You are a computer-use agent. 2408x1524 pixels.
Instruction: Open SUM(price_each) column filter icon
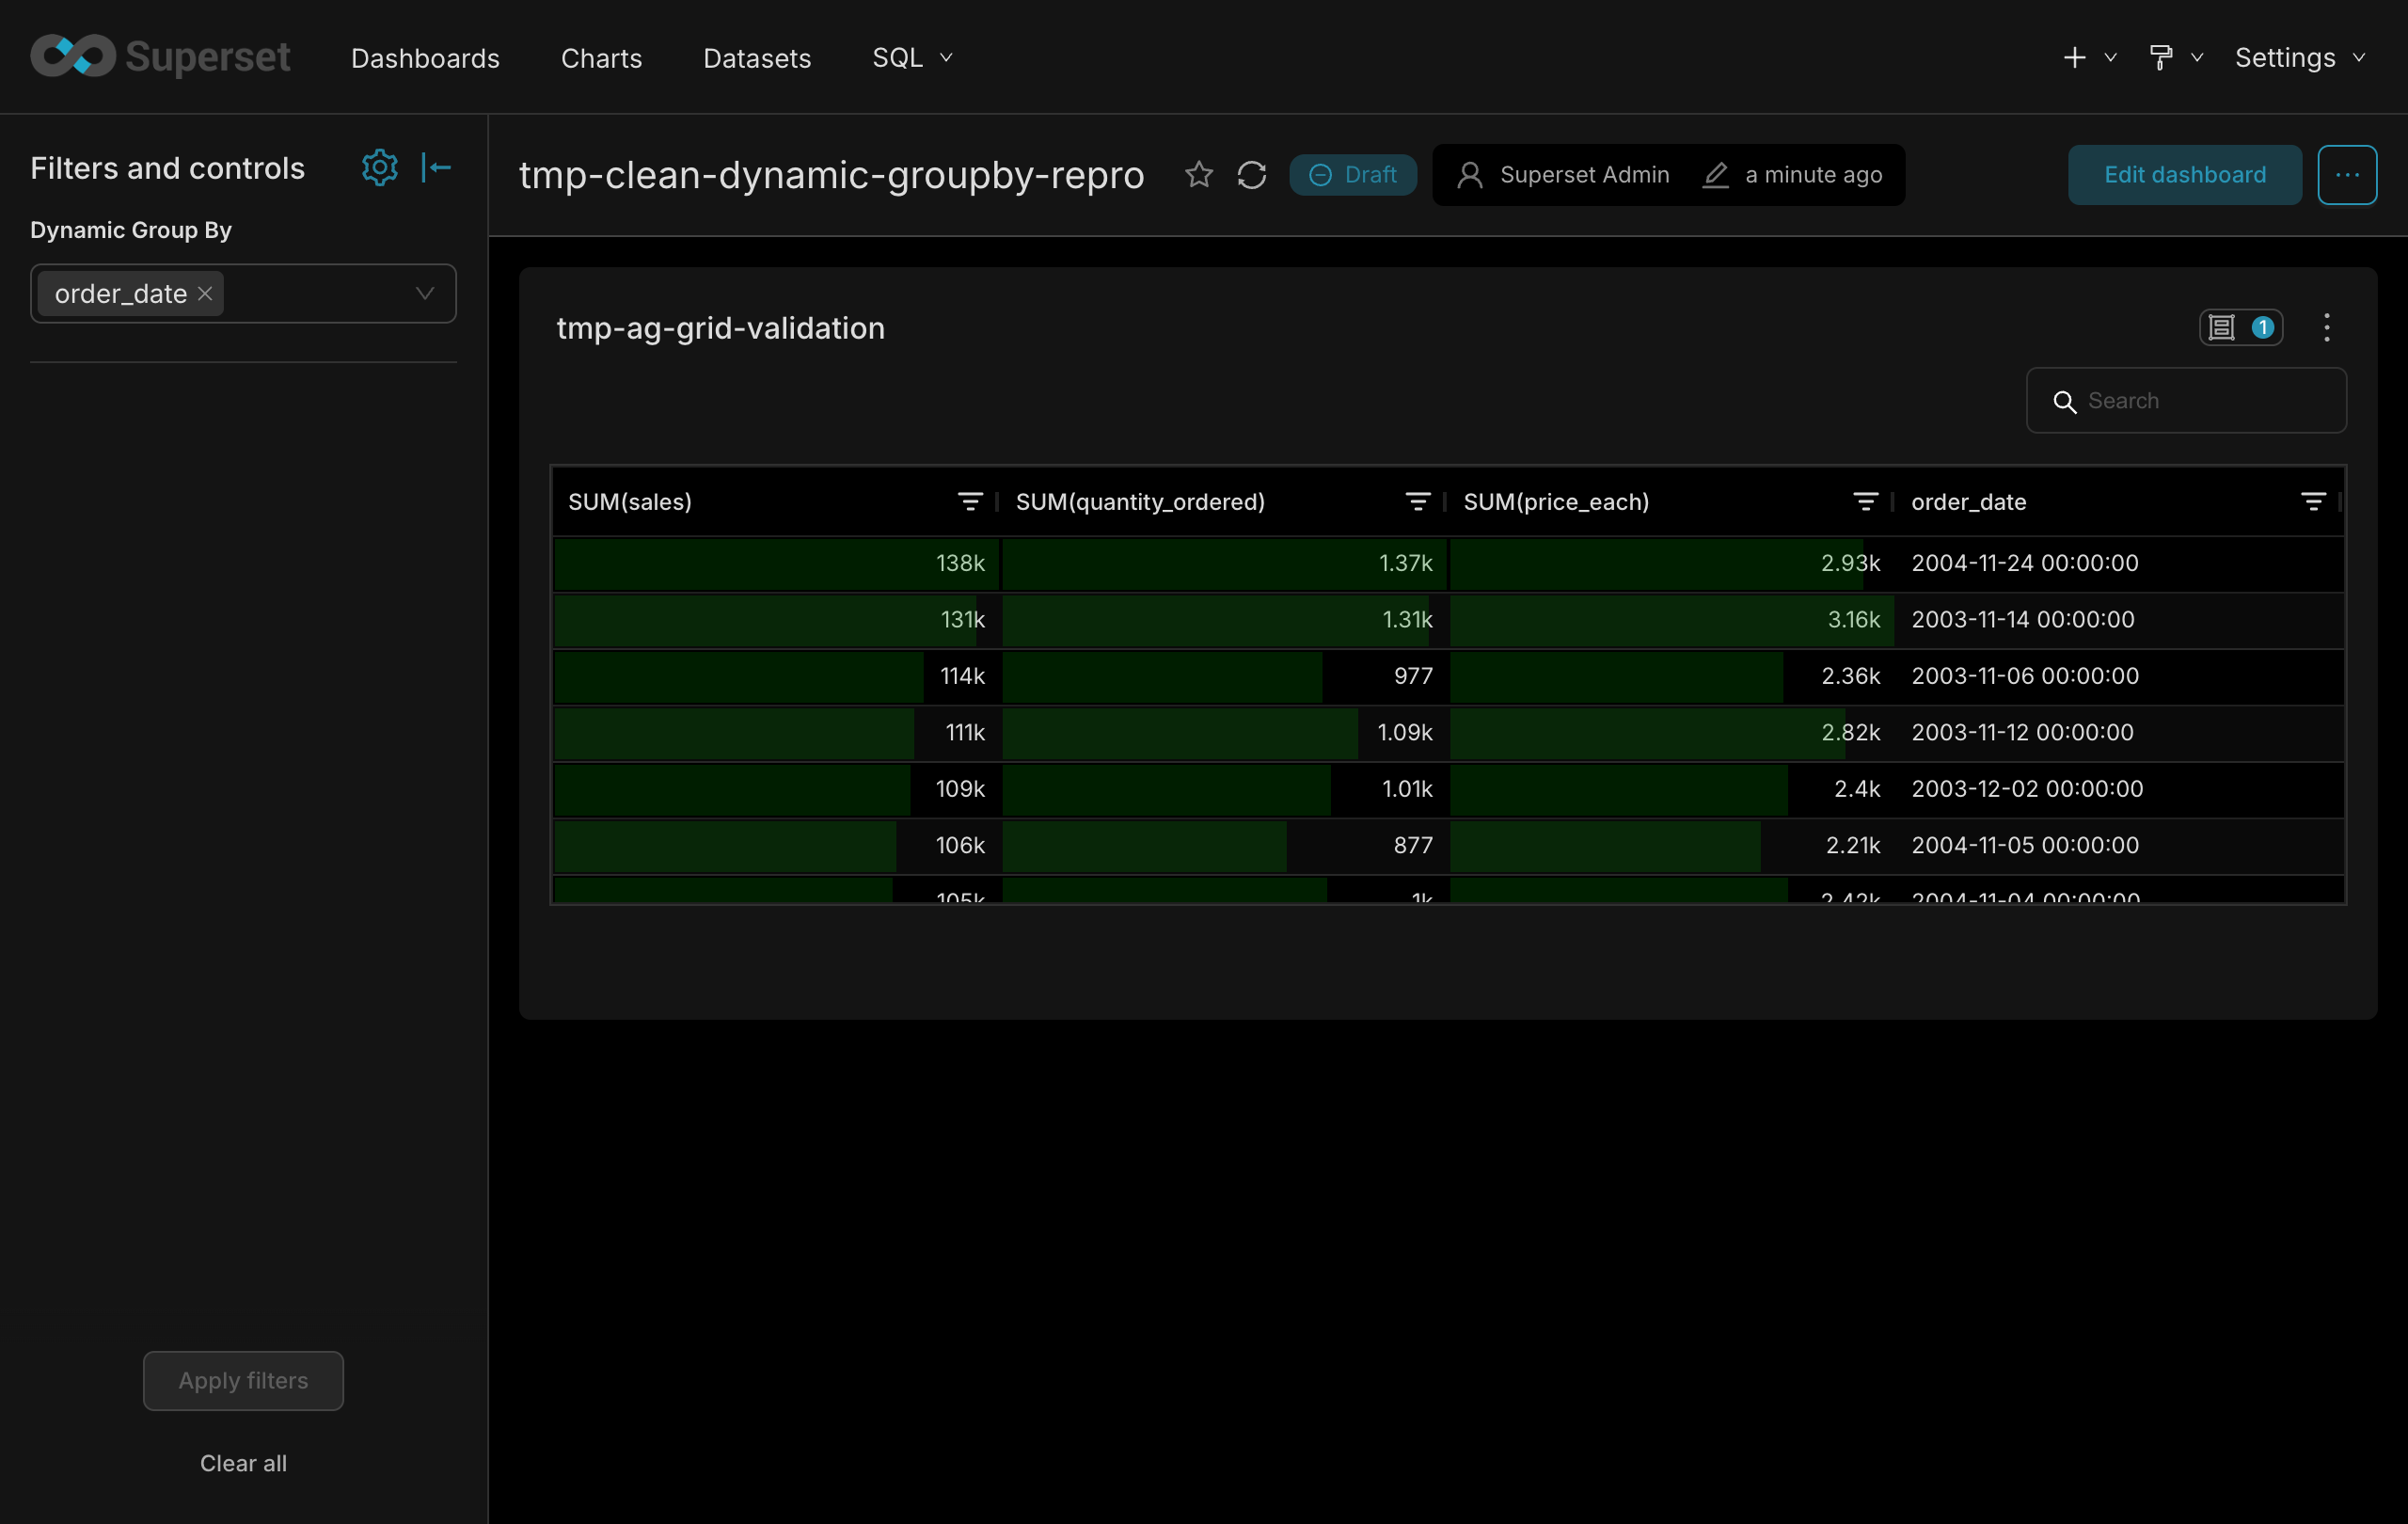click(1865, 501)
